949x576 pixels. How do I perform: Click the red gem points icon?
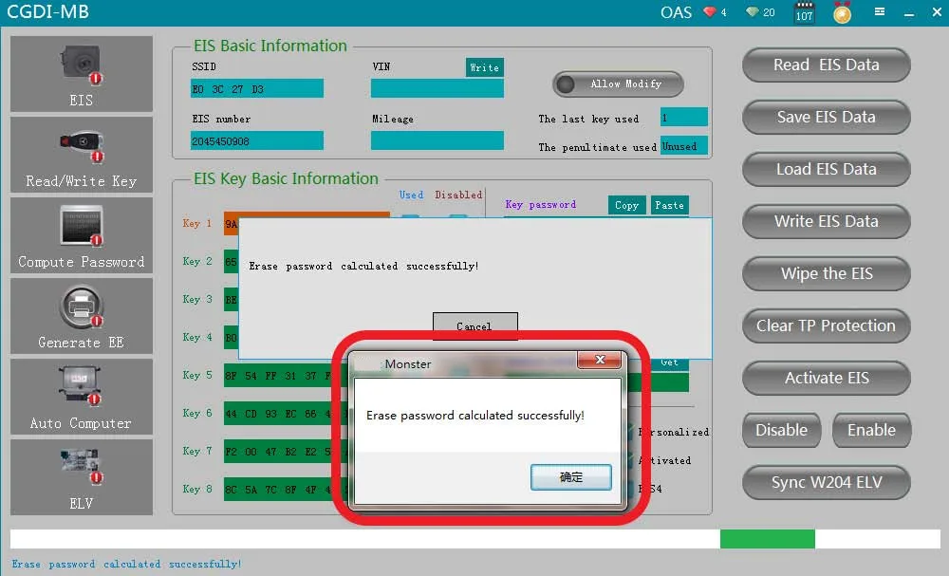coord(709,12)
